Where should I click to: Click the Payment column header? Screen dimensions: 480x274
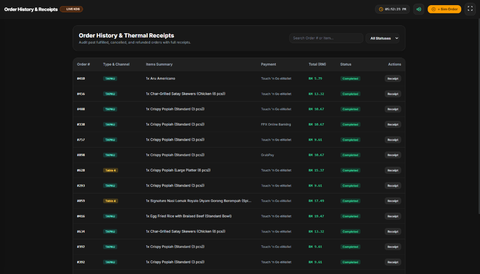pos(269,64)
